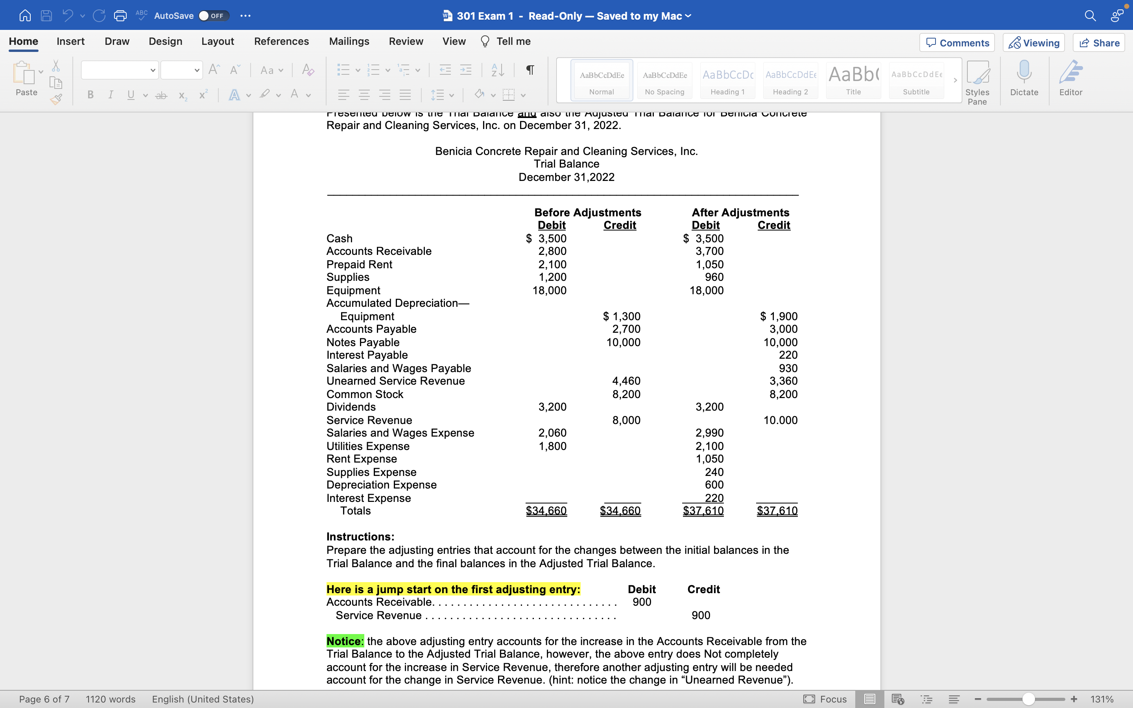
Task: Click the show paragraph marks icon
Action: [530, 70]
